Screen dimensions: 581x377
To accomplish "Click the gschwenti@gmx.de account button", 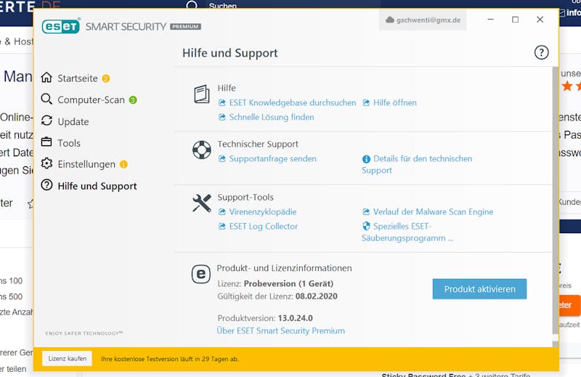I will pos(423,20).
